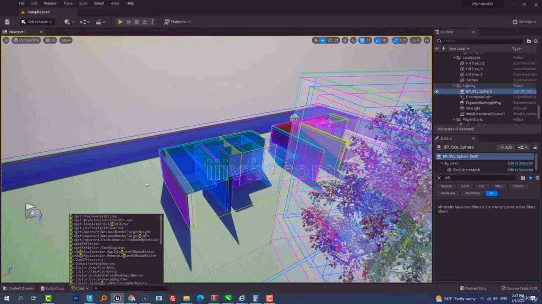Image resolution: width=542 pixels, height=304 pixels.
Task: Choose the scale tool in viewport
Action: [336, 40]
